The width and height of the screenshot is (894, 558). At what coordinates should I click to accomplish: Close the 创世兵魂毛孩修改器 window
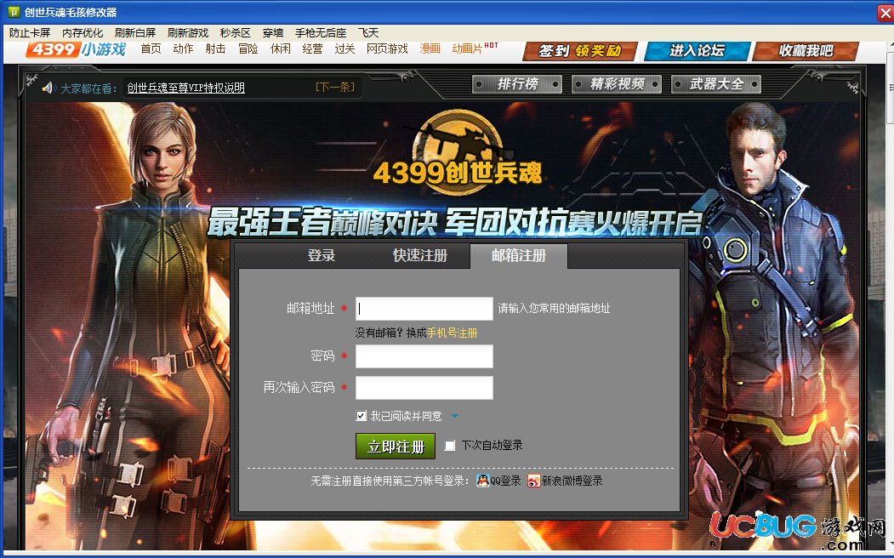(885, 13)
